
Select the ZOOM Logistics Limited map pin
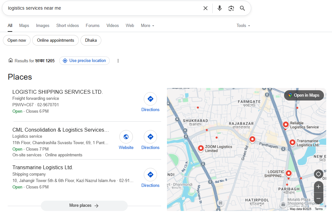point(201,148)
